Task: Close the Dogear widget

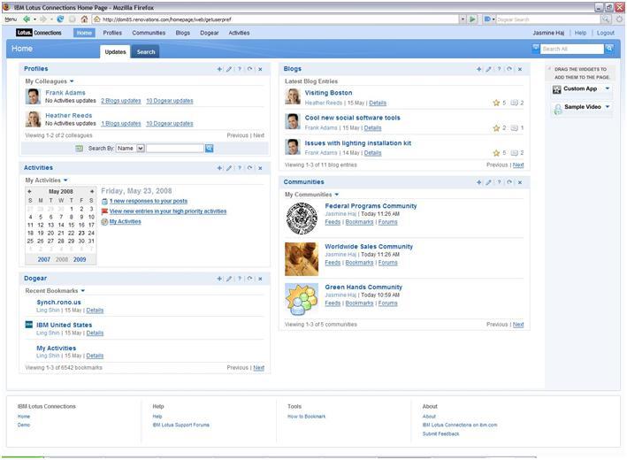Action: coord(260,279)
